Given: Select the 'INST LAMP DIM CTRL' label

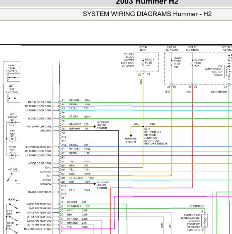Looking at the screenshot, I should point(38,126).
